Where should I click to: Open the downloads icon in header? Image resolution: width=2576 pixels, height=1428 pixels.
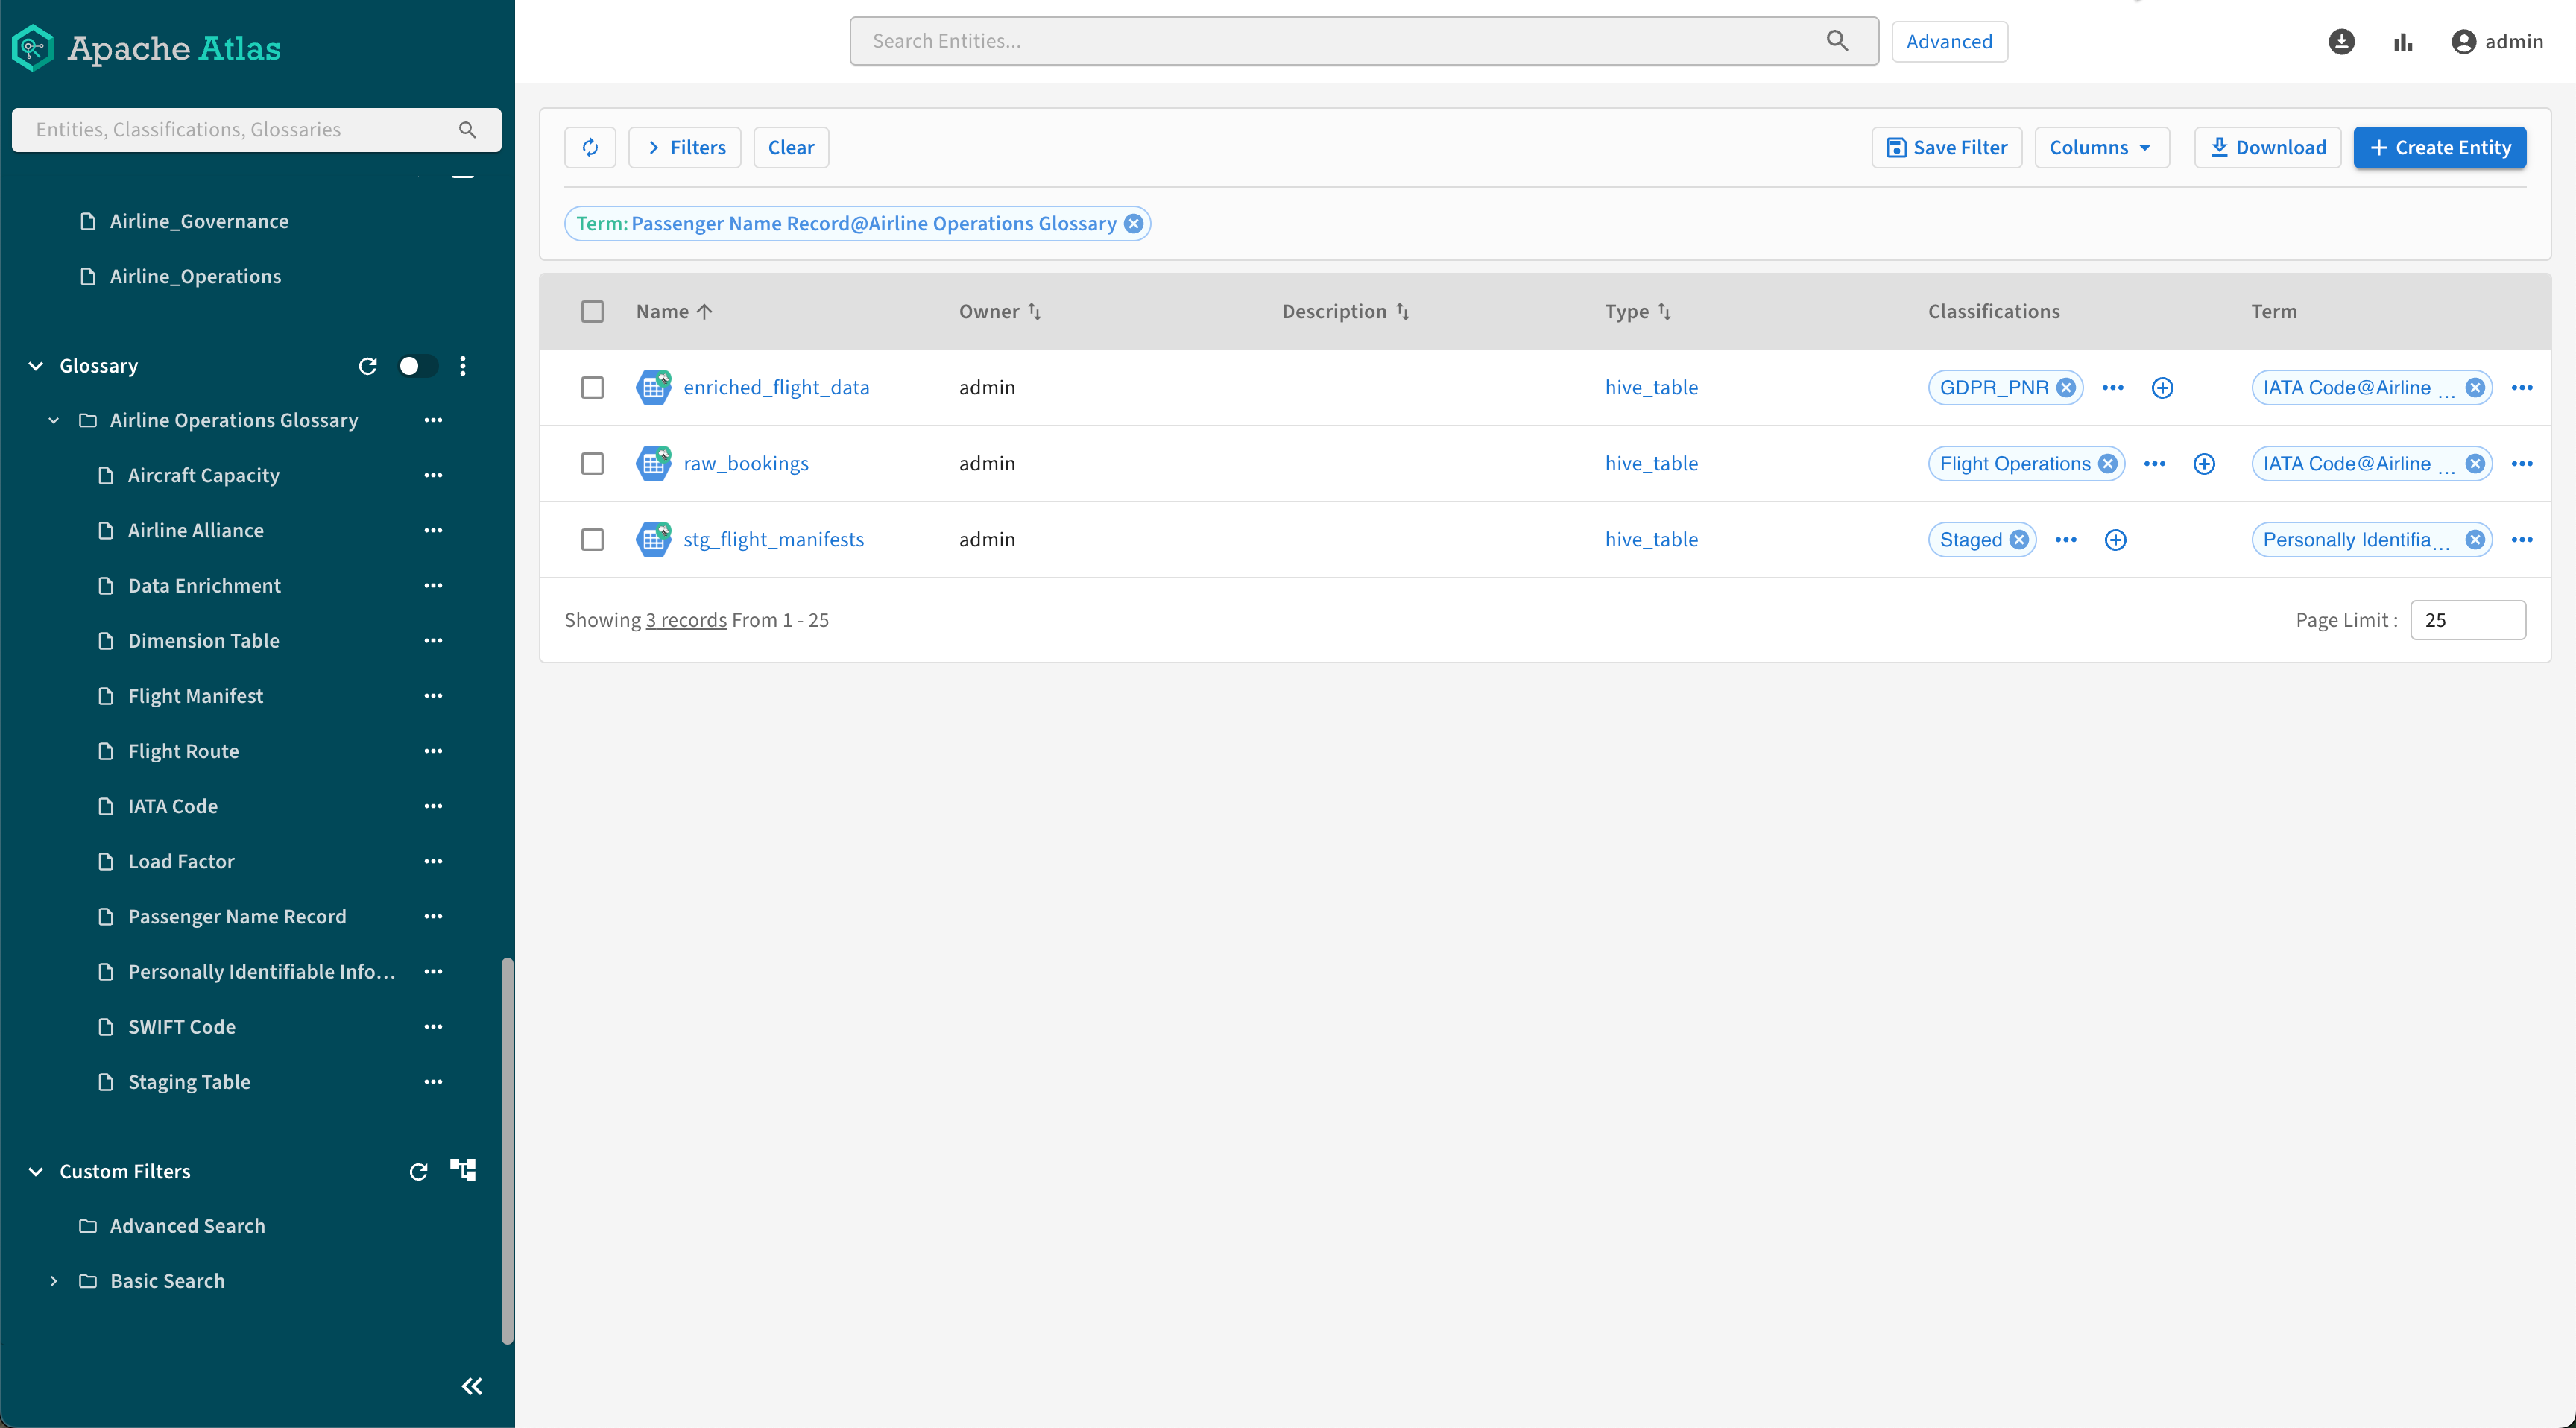2341,41
